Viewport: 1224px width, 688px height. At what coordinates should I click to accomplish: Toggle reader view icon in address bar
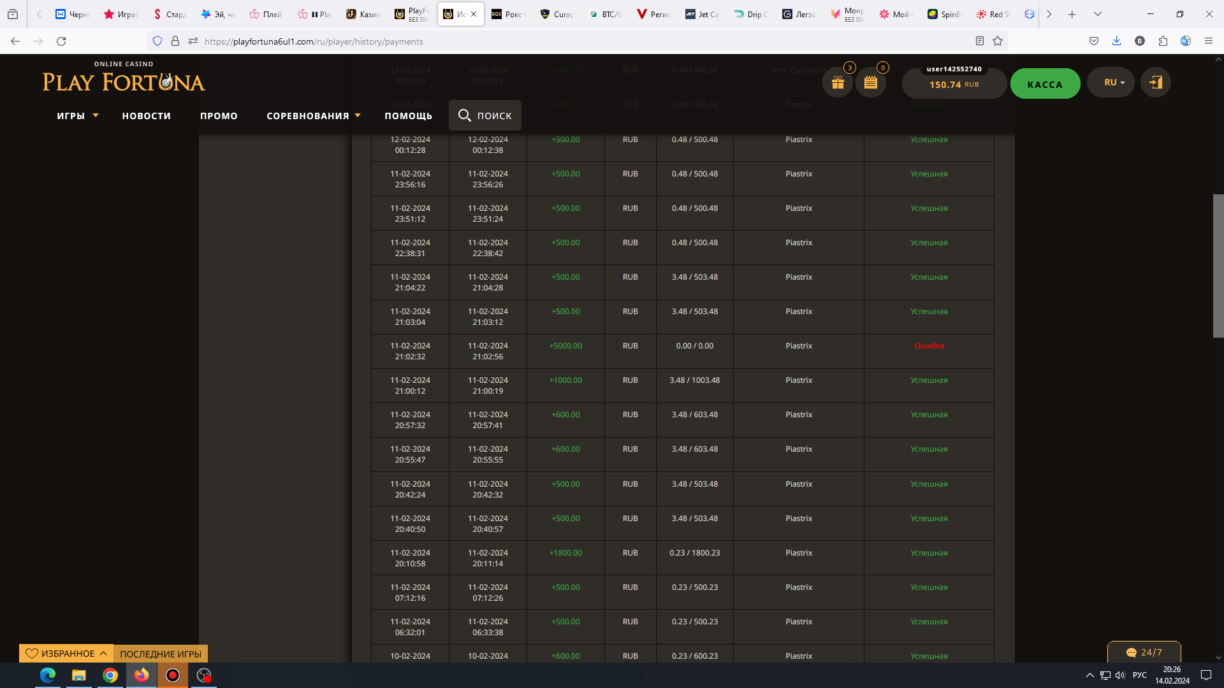pos(980,41)
